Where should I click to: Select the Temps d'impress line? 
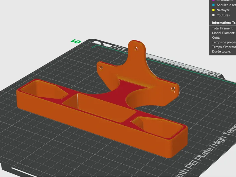click(x=224, y=47)
